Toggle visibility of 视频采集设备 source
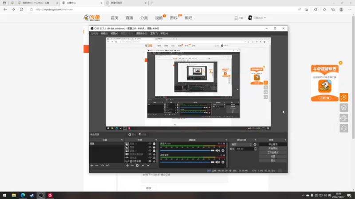This screenshot has height=199, width=355. pos(150,154)
